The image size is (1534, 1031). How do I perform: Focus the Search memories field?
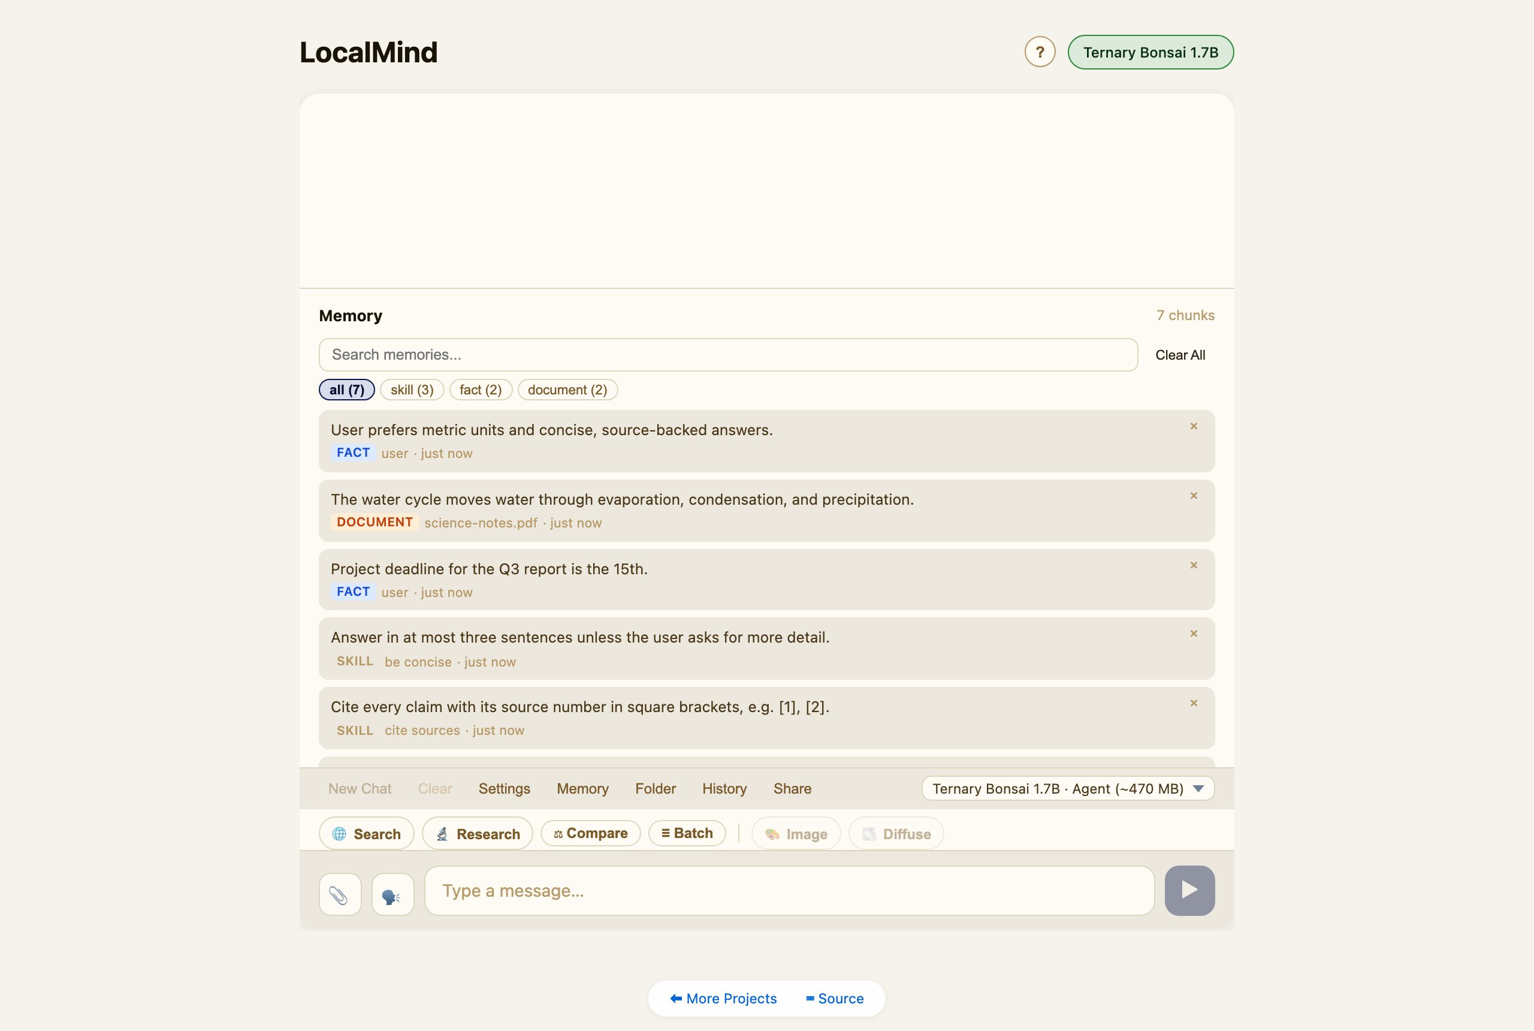(x=728, y=355)
